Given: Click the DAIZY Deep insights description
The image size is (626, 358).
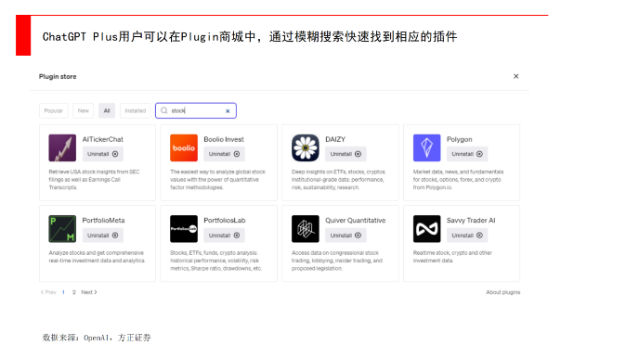Looking at the screenshot, I should 339,179.
